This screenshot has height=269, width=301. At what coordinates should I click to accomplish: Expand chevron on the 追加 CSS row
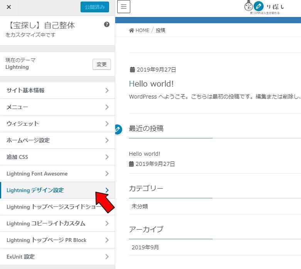coord(107,157)
